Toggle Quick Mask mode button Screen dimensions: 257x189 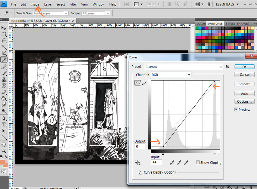click(4, 171)
